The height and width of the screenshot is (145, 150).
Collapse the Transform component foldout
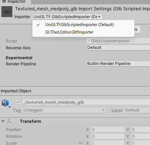pos(3,121)
